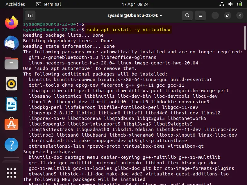The image size is (247, 185).
Task: Click 'gir1.2-gnomebluetooth-1.0' package name
Action: point(63,57)
